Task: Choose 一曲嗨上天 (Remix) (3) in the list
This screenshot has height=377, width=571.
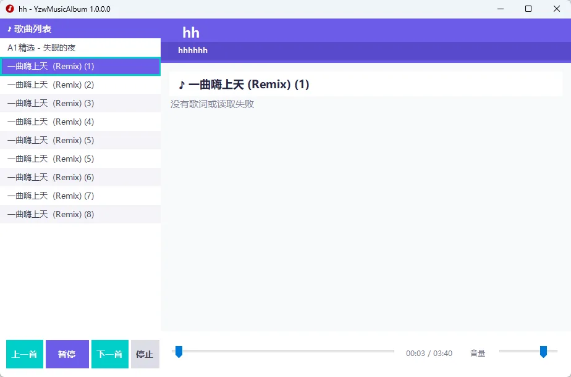Action: click(80, 103)
